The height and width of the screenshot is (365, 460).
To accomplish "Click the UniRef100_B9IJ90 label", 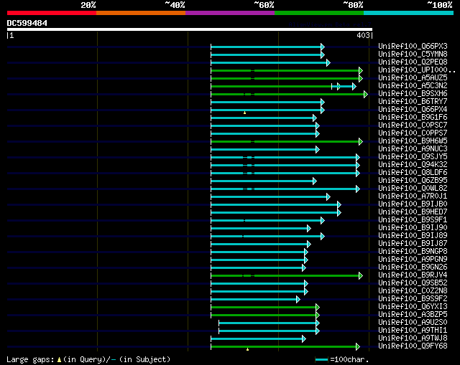I will coord(413,228).
